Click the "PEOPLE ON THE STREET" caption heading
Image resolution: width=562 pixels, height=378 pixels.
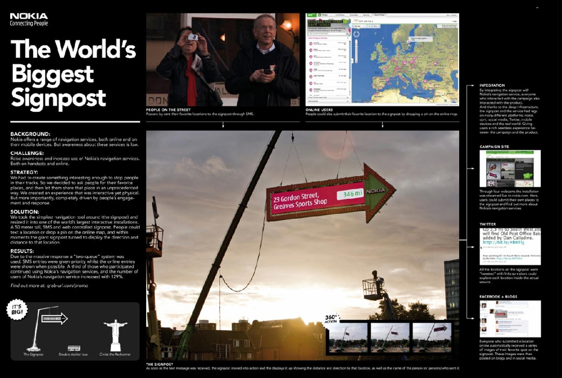pos(168,110)
